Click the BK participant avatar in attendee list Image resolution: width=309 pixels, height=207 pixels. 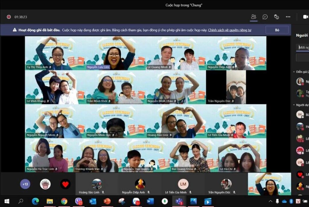click(300, 115)
